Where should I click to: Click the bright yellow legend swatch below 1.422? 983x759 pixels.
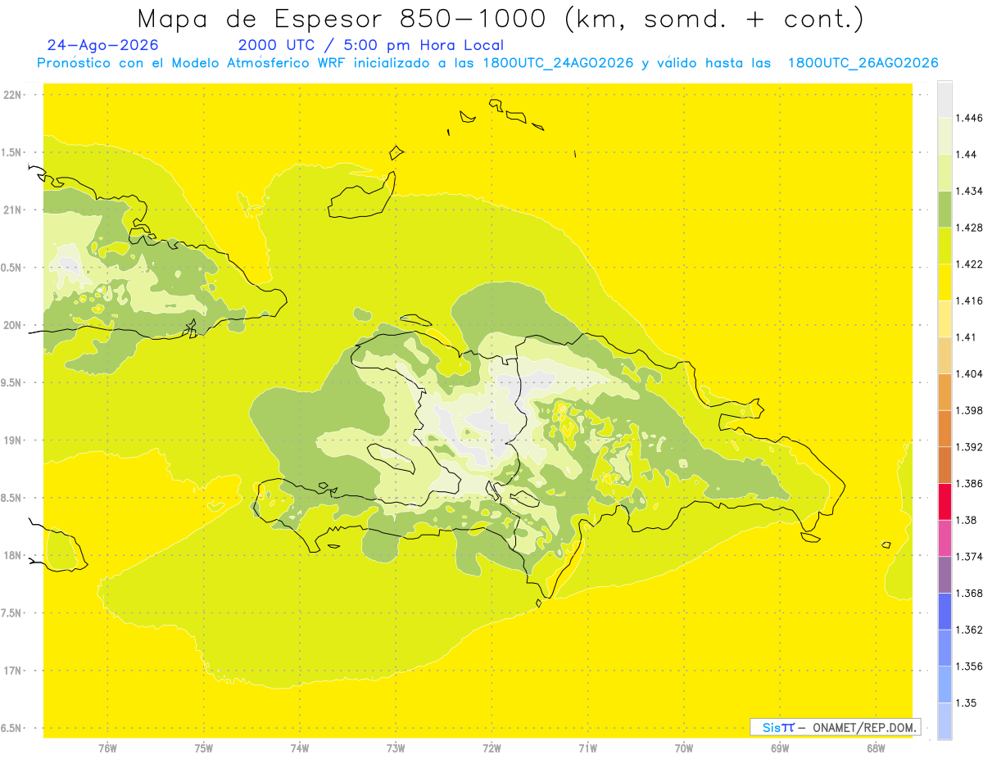point(944,282)
